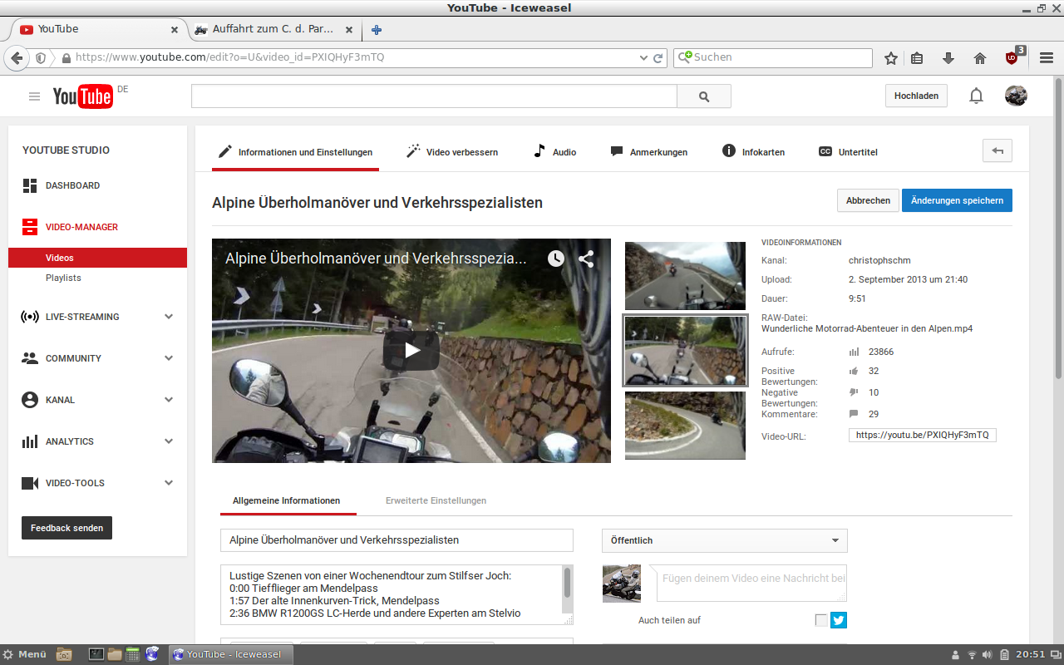Play the video preview
This screenshot has width=1064, height=665.
411,351
